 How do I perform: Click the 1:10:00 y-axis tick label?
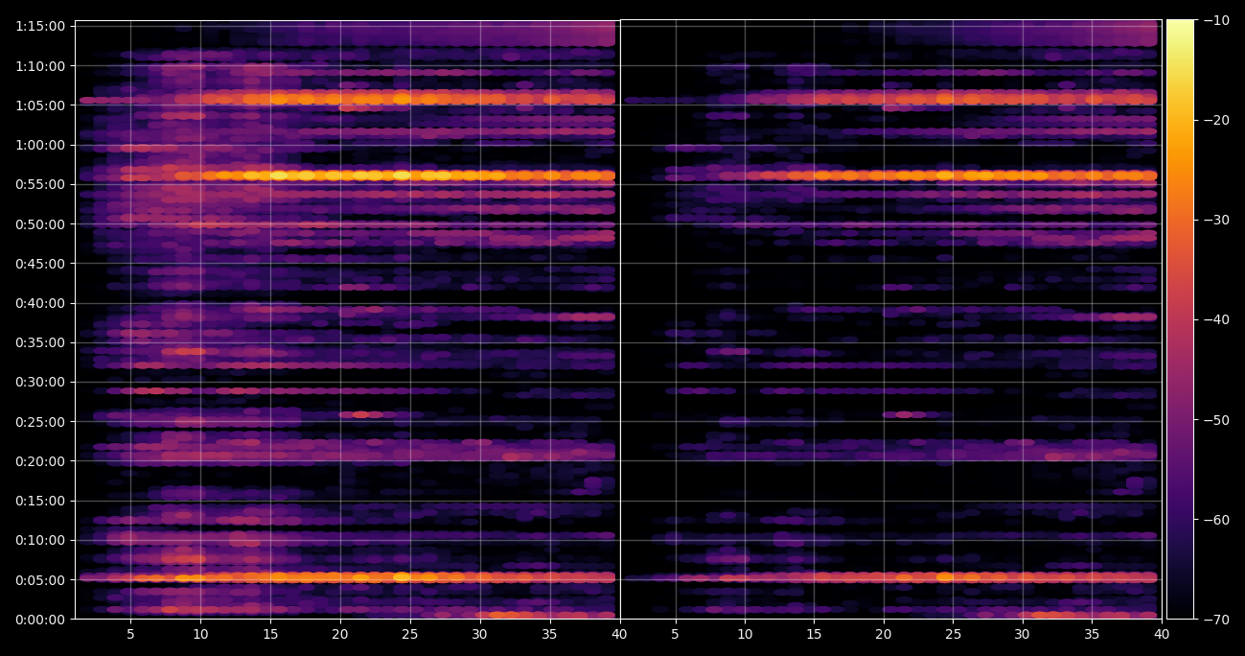40,66
